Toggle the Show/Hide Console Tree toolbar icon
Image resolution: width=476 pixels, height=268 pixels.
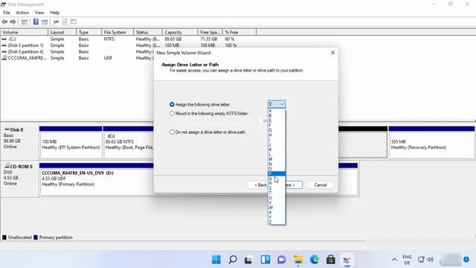coord(25,22)
